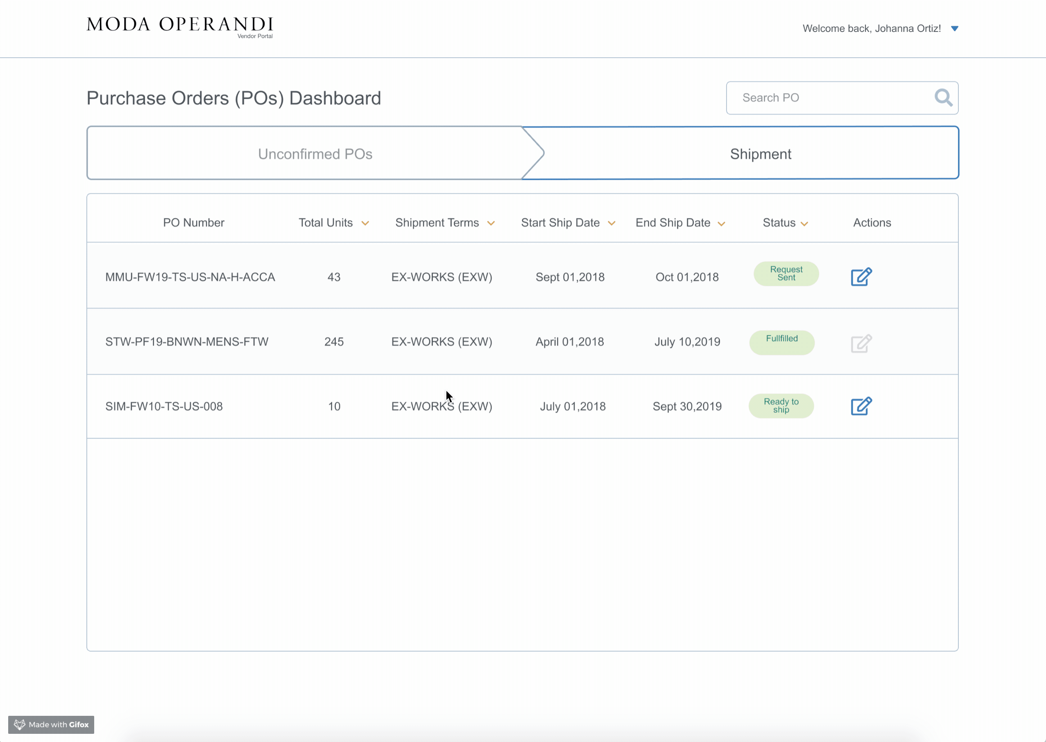Open the Status filter chevron
Viewport: 1046px width, 742px height.
(804, 224)
